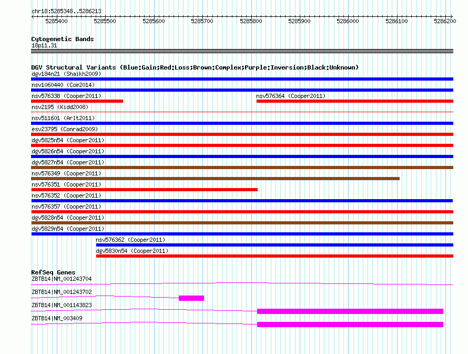468x354 pixels.
Task: Open the nsv576349 (Cooper2011) label
Action: 66,173
